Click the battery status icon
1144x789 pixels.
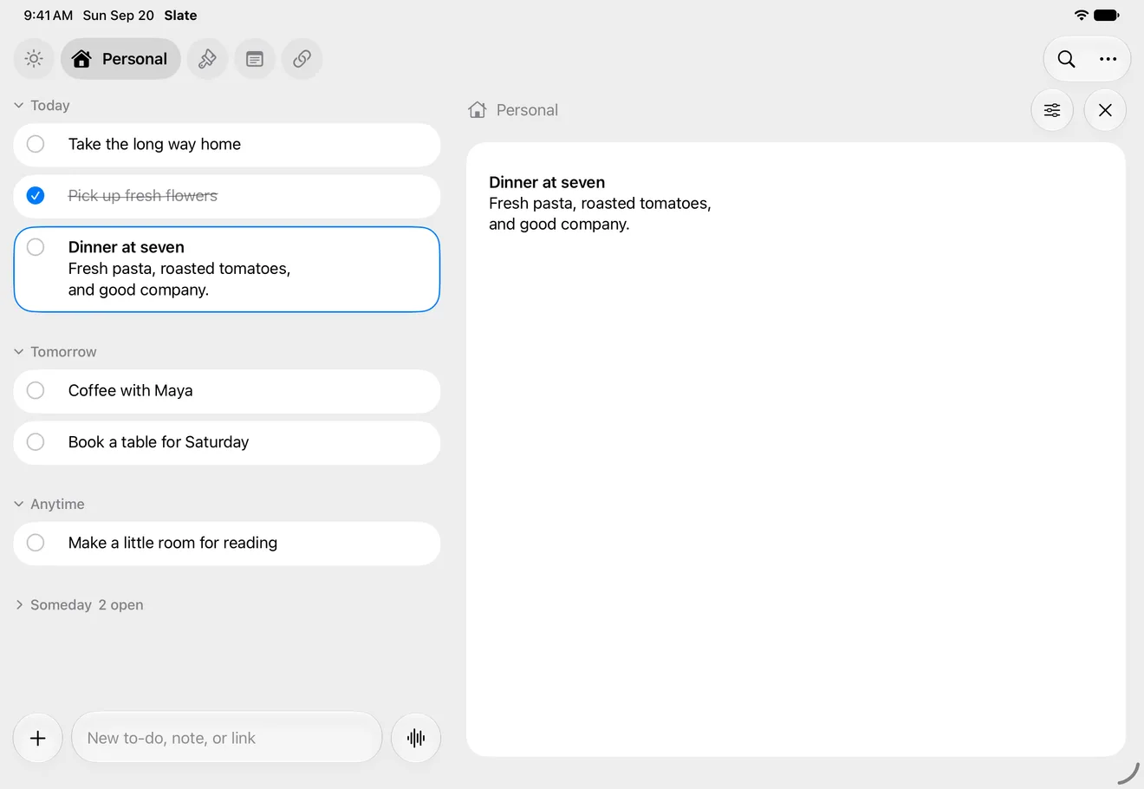pyautogui.click(x=1107, y=15)
